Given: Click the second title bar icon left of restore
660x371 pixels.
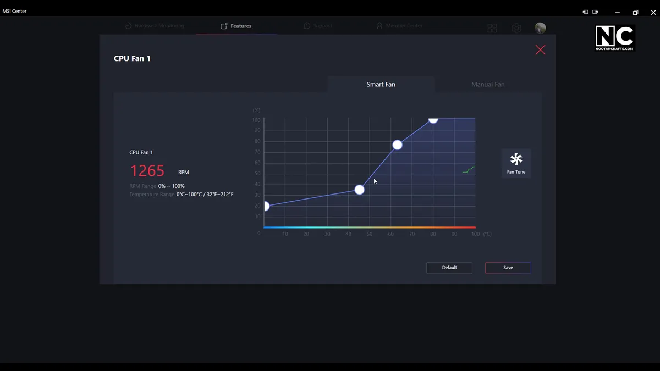Looking at the screenshot, I should coord(595,12).
